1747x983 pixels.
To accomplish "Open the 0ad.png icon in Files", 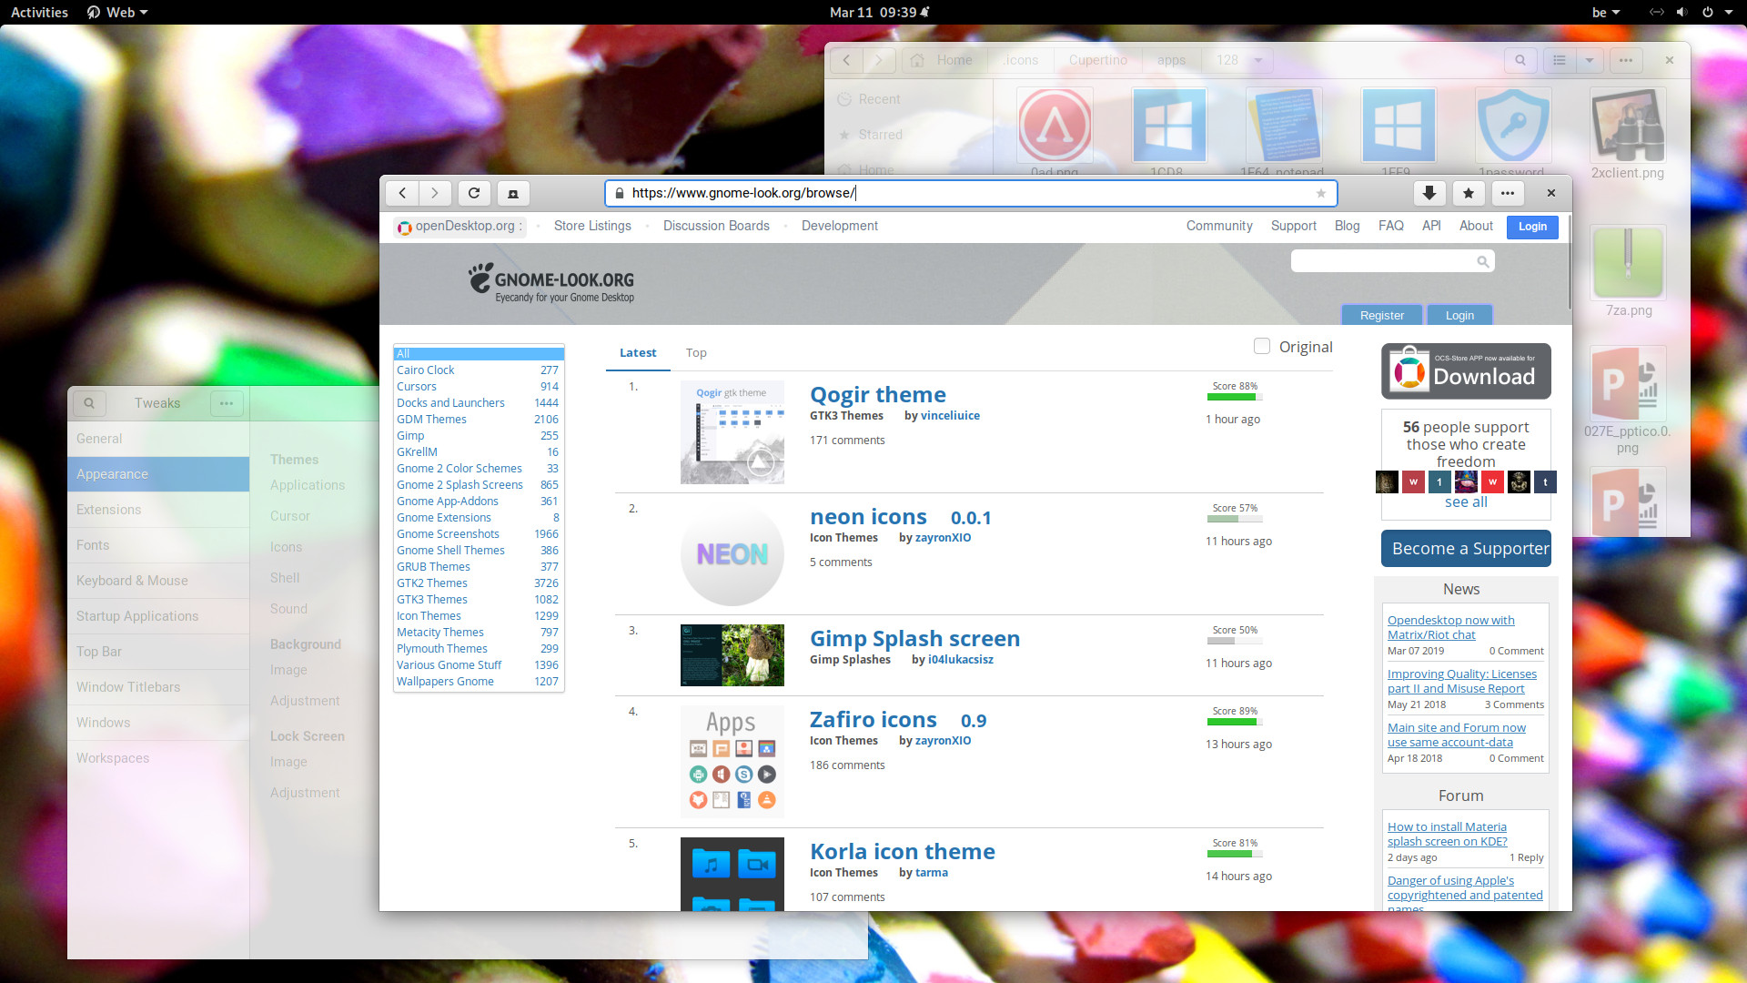I will coord(1055,126).
